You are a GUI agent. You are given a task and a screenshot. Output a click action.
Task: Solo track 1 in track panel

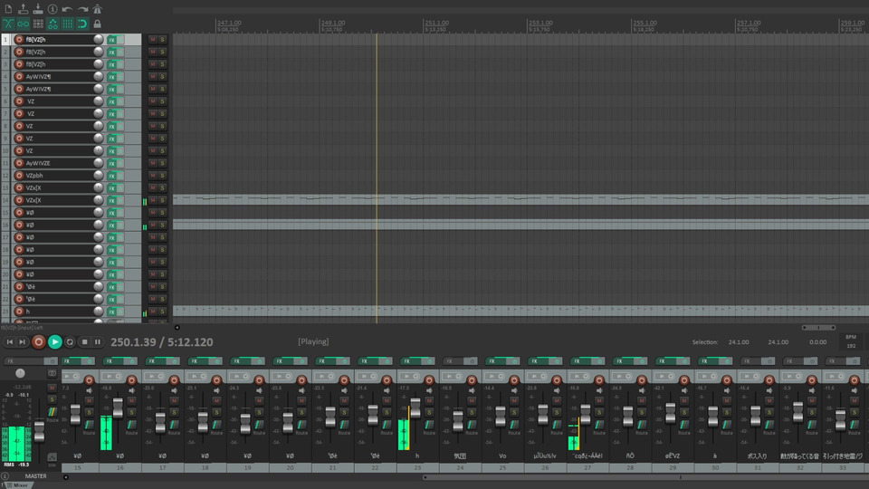point(162,39)
